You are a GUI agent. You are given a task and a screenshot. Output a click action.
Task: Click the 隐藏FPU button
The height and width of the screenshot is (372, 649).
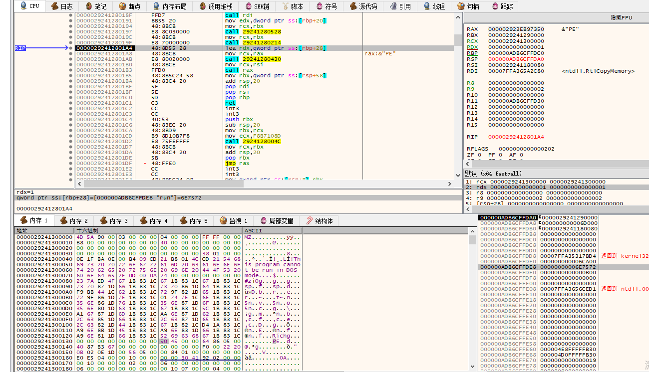[622, 17]
